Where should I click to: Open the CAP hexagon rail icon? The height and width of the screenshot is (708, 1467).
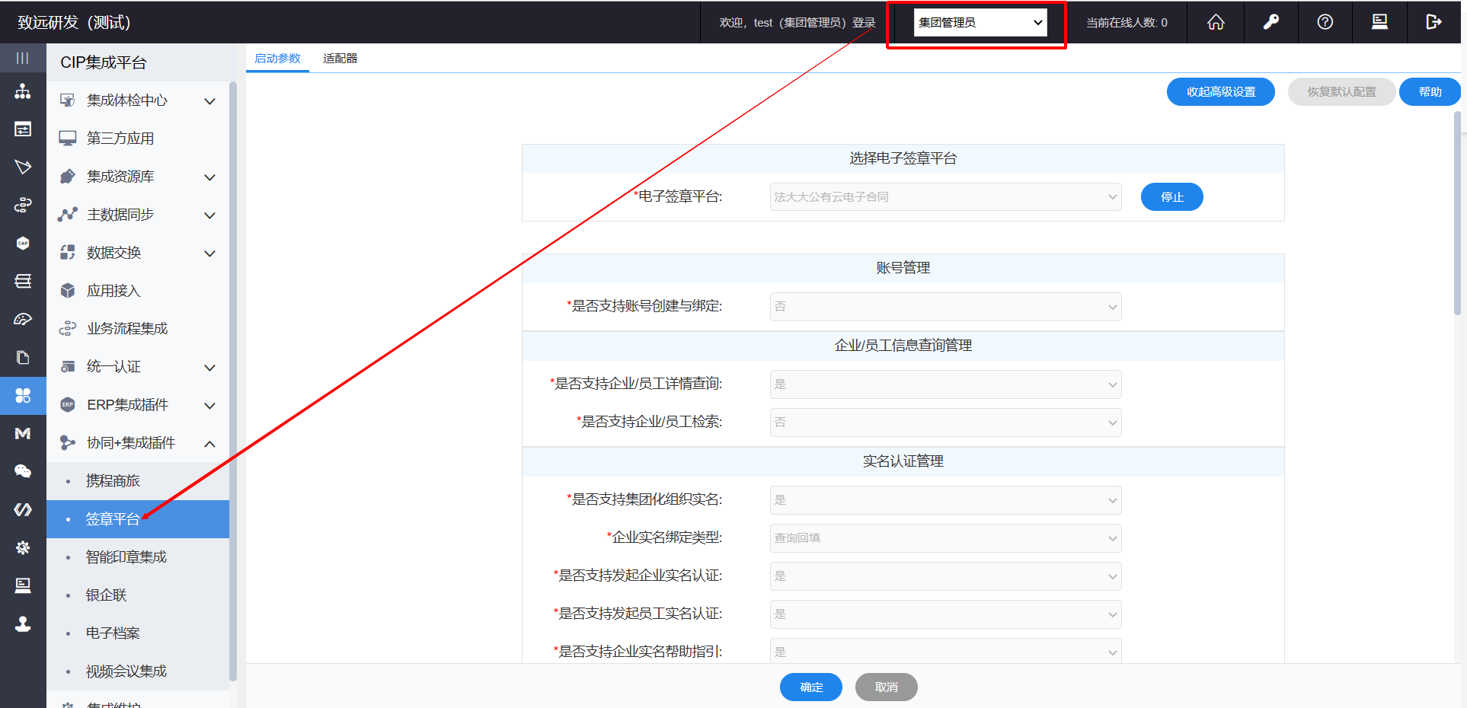(x=23, y=243)
